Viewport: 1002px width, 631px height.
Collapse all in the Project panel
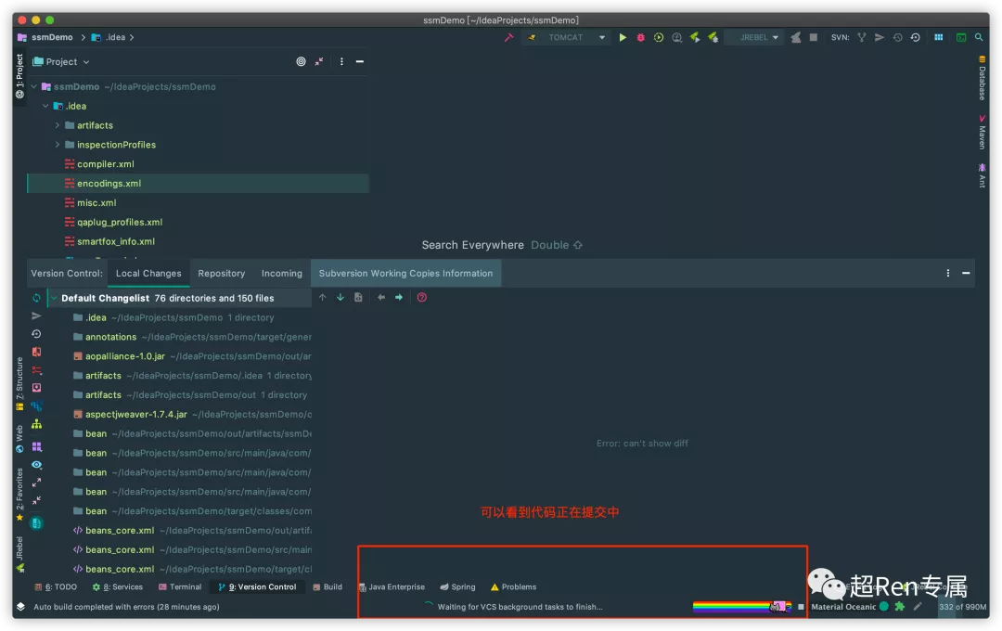point(319,61)
